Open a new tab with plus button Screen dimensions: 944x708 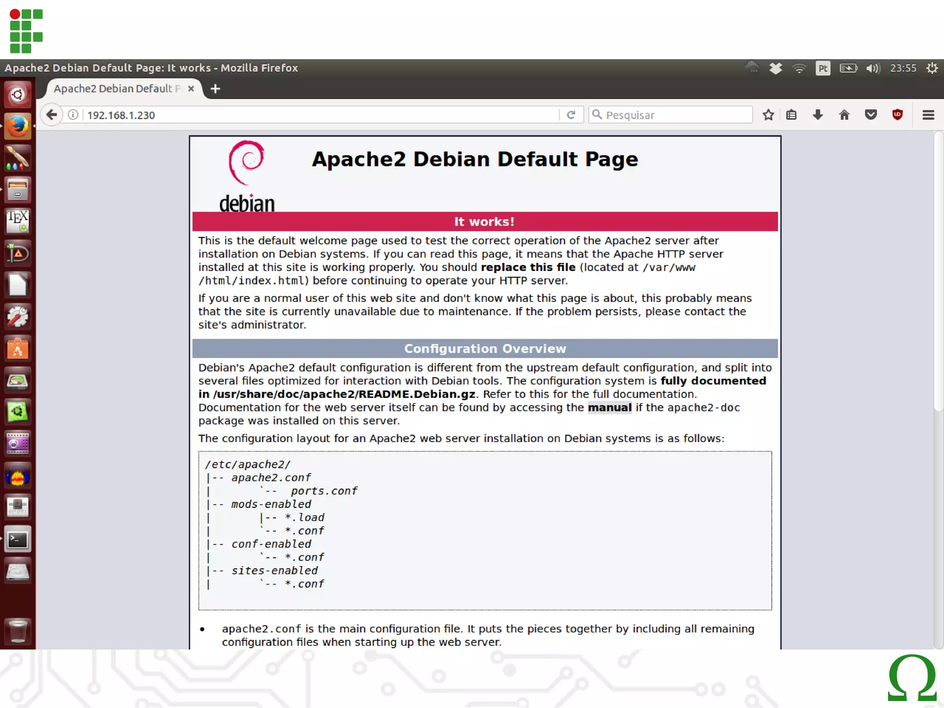[x=215, y=88]
